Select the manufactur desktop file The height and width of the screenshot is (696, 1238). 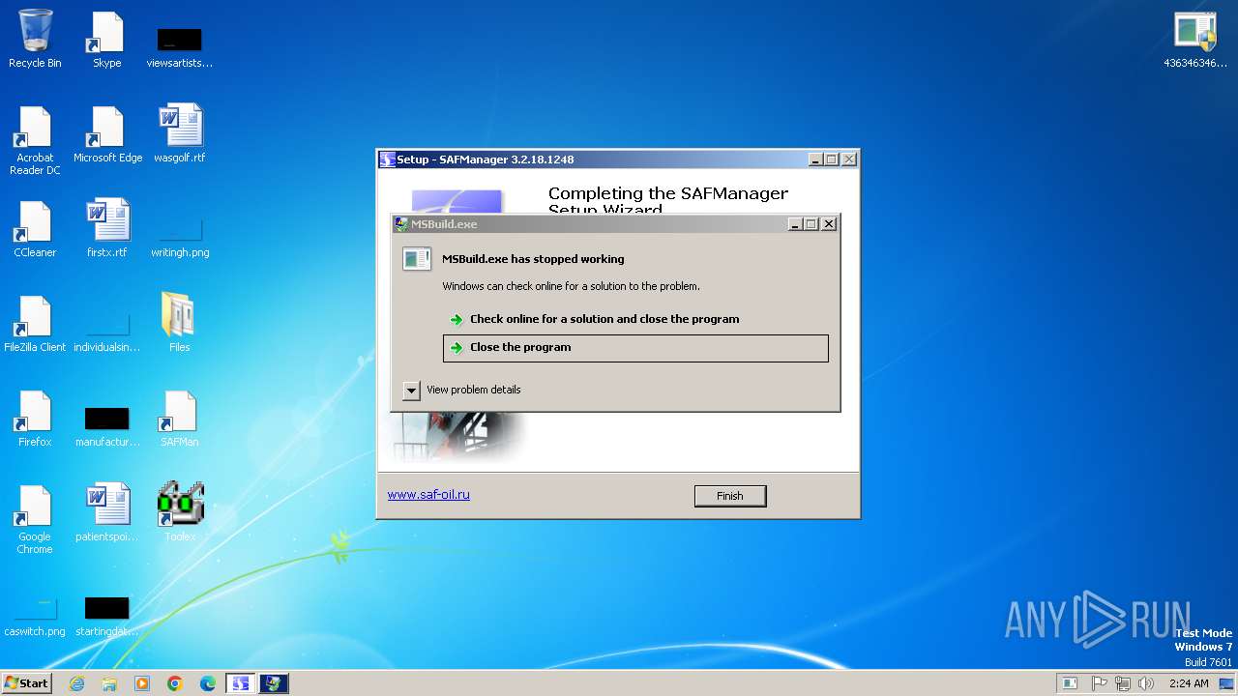point(106,426)
